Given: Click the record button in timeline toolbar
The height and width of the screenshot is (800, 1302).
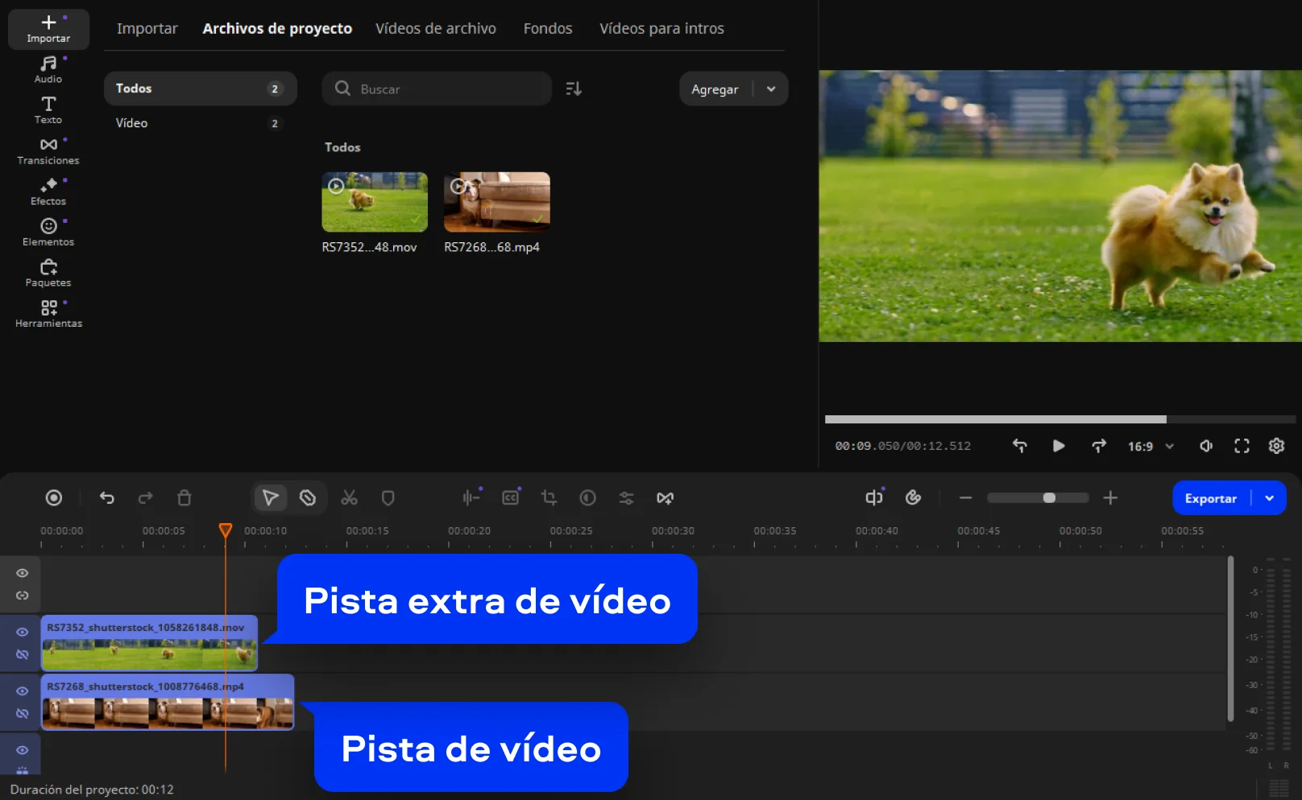Looking at the screenshot, I should pos(54,498).
